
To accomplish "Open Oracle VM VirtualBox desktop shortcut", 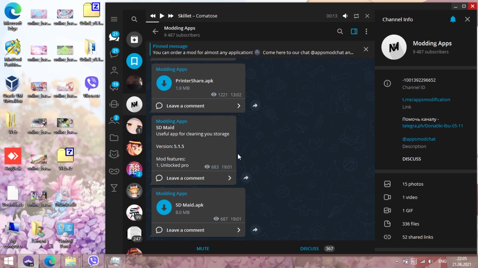I will (x=13, y=89).
